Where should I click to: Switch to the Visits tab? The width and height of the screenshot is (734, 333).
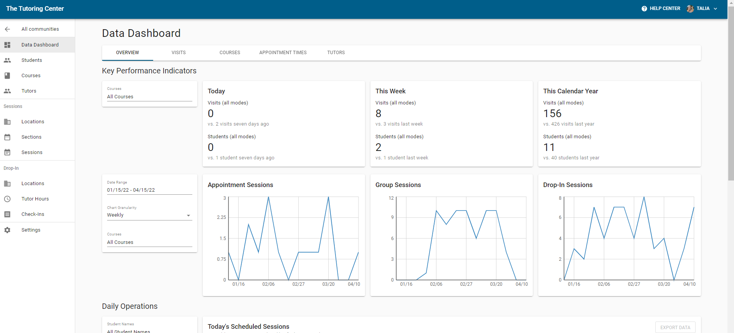coord(179,53)
